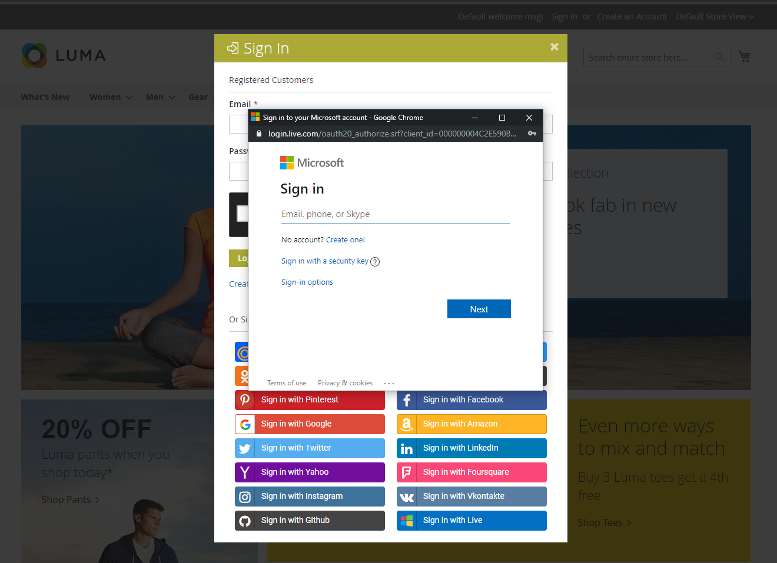Open the shopping cart icon
Image resolution: width=777 pixels, height=563 pixels.
pyautogui.click(x=745, y=56)
